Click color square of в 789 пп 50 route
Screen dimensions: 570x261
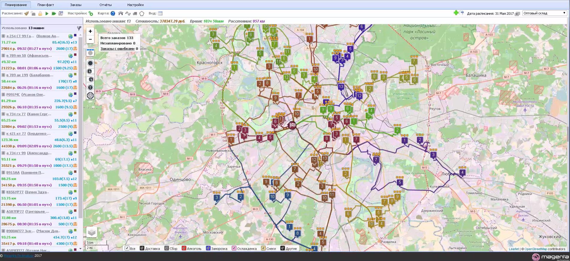[75, 55]
